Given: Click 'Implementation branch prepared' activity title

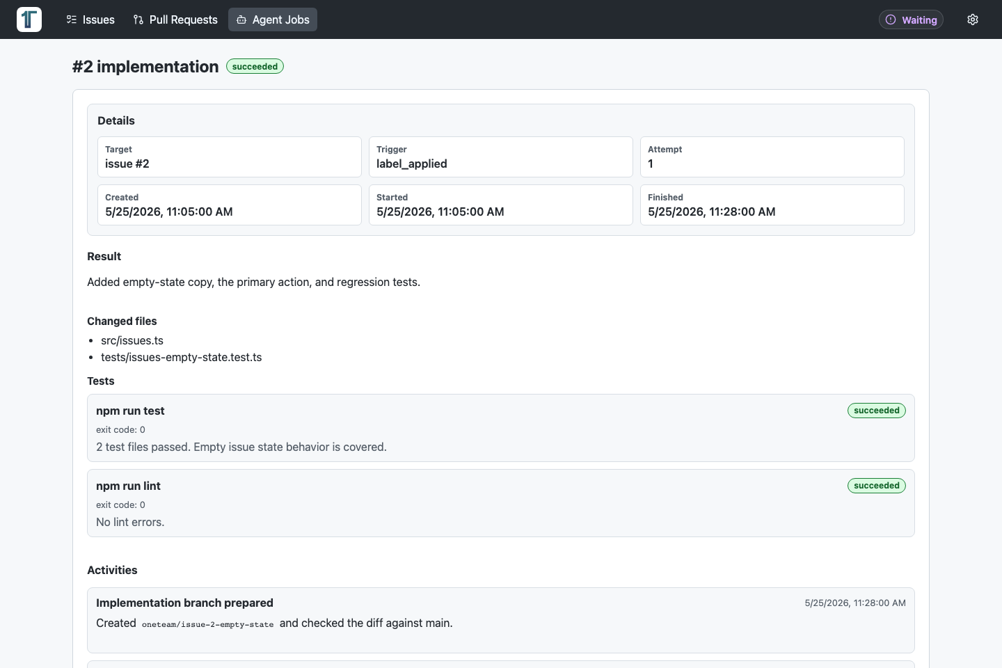Looking at the screenshot, I should point(184,603).
